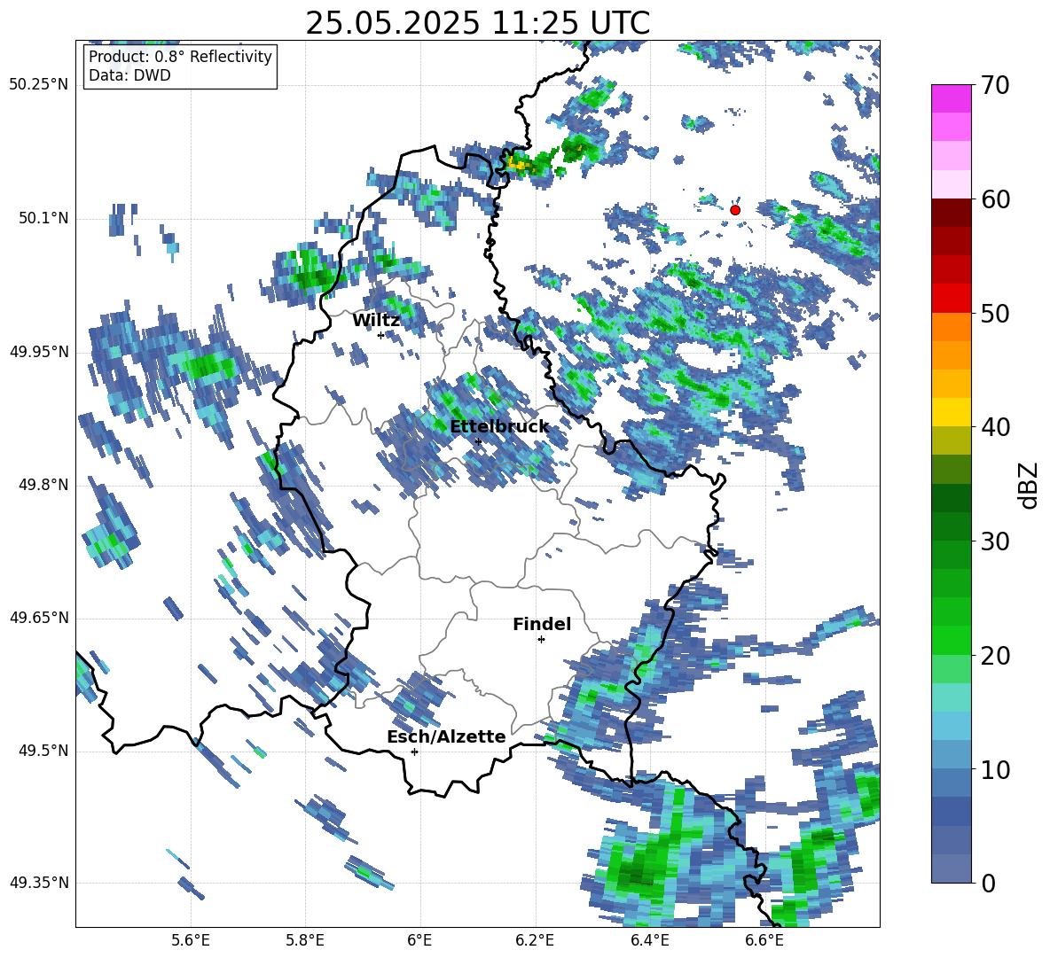This screenshot has width=1050, height=958.
Task: Click the 49.5°N latitude label
Action: (43, 750)
